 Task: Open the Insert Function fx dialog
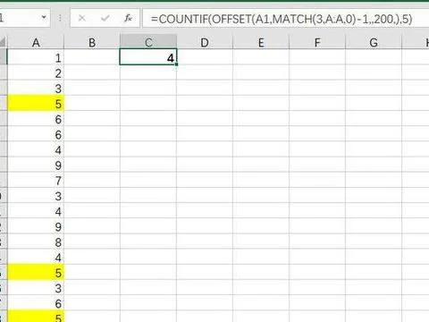(x=128, y=19)
